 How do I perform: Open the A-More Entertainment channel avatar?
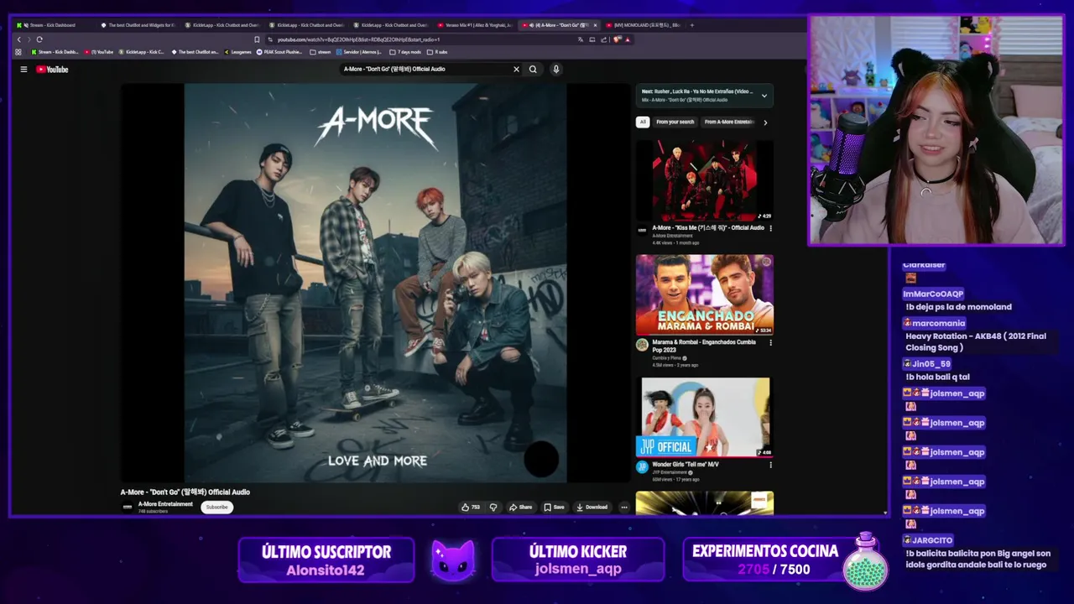tap(128, 507)
